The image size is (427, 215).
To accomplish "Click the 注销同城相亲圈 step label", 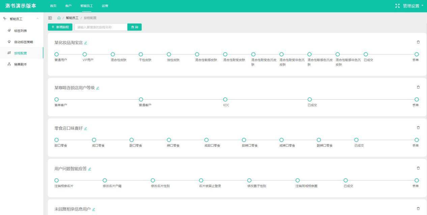I will pyautogui.click(x=306, y=186).
